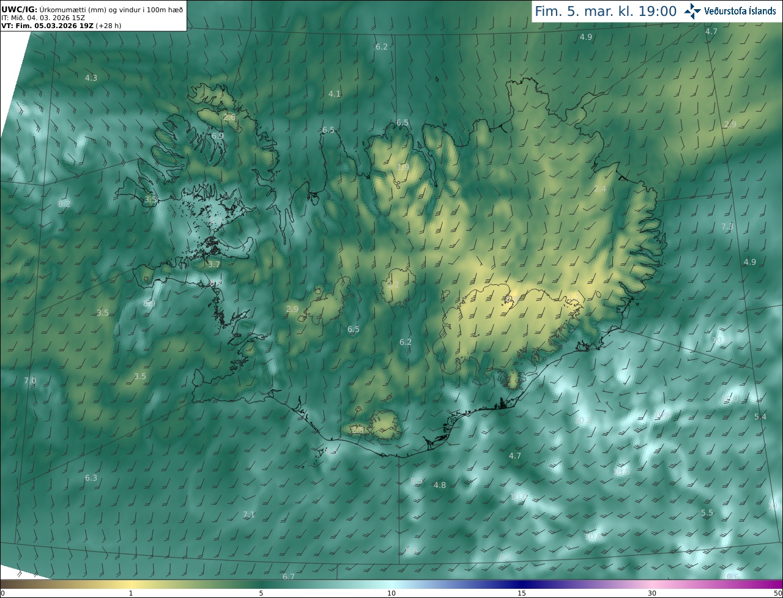Click the '2.6' value in the Westfjords
This screenshot has height=598, width=783.
coord(229,117)
